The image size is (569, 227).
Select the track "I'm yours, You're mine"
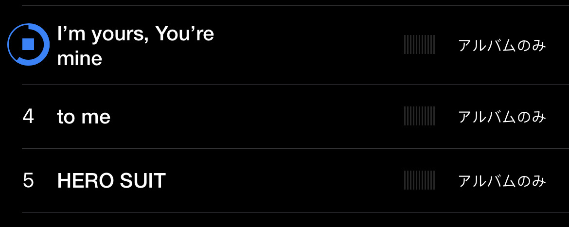click(135, 46)
